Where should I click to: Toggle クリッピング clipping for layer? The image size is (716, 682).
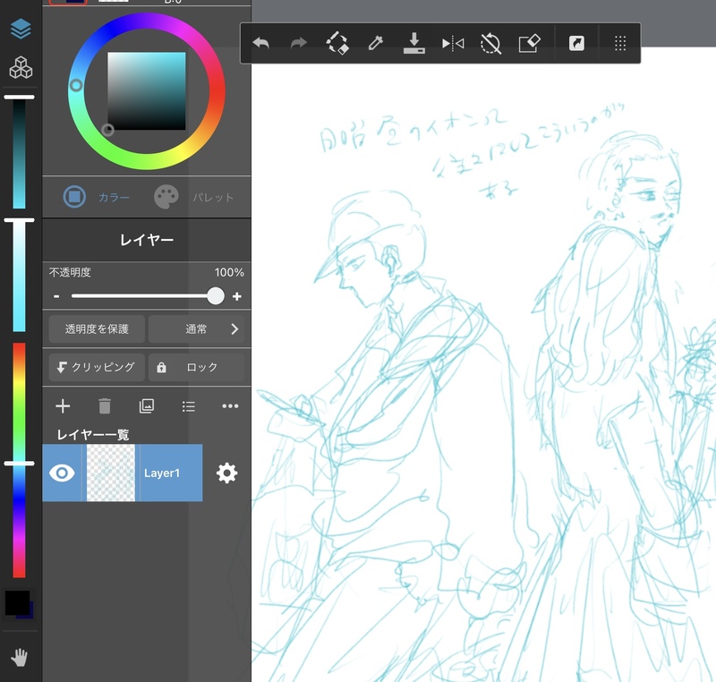97,367
